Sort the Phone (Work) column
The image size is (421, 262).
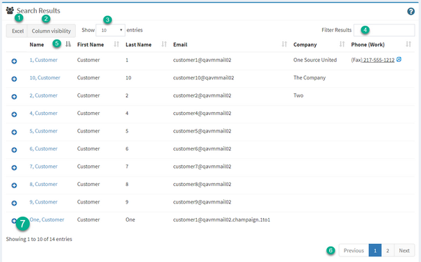click(x=408, y=44)
